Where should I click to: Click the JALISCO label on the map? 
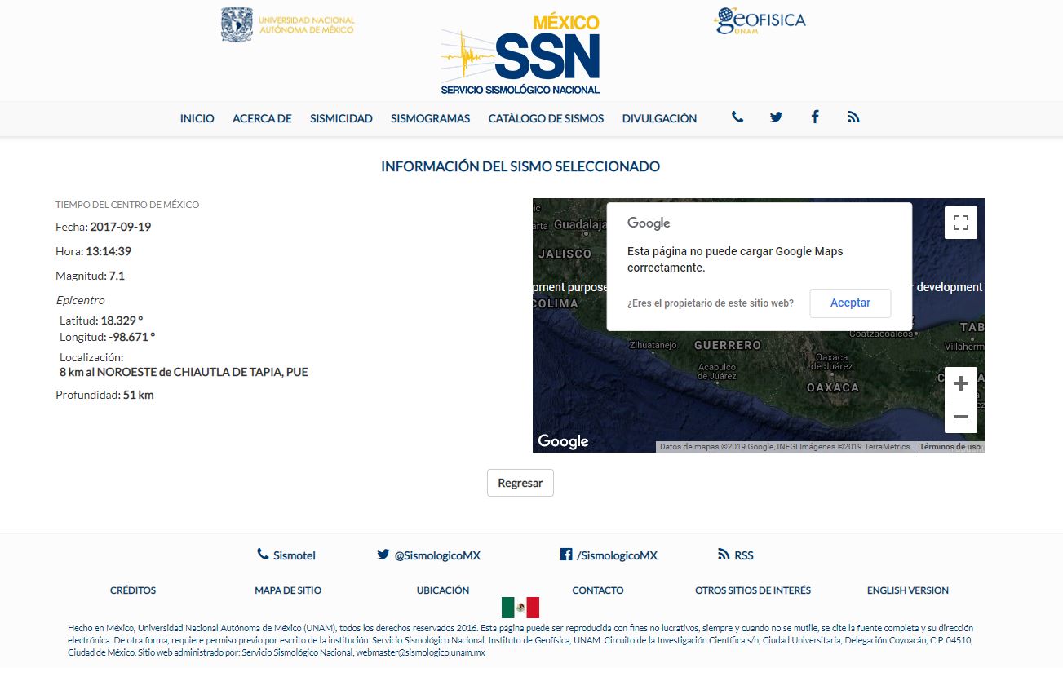point(565,254)
